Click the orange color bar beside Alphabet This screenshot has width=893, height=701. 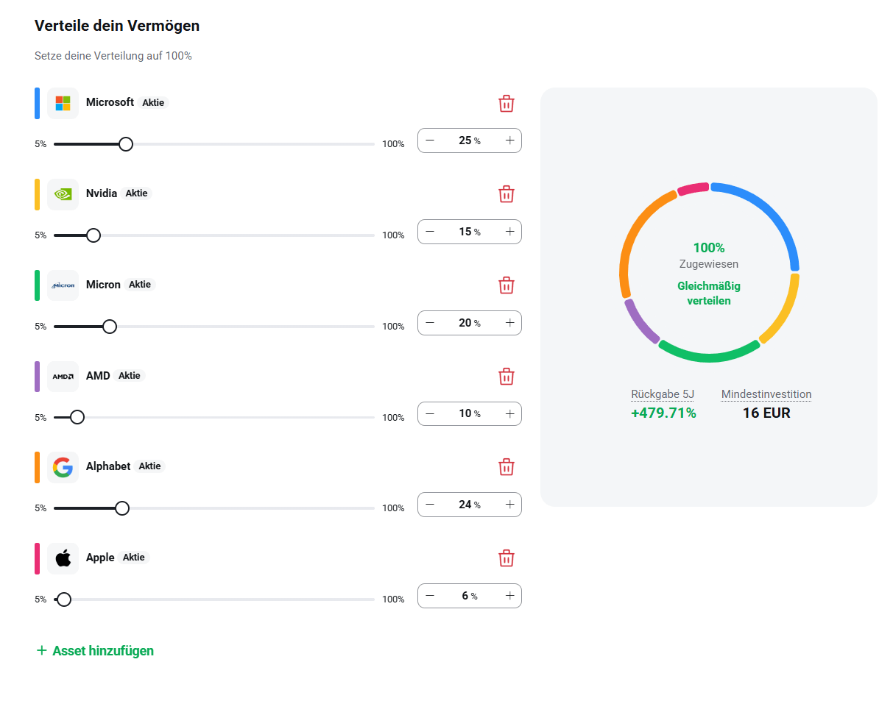tap(37, 467)
